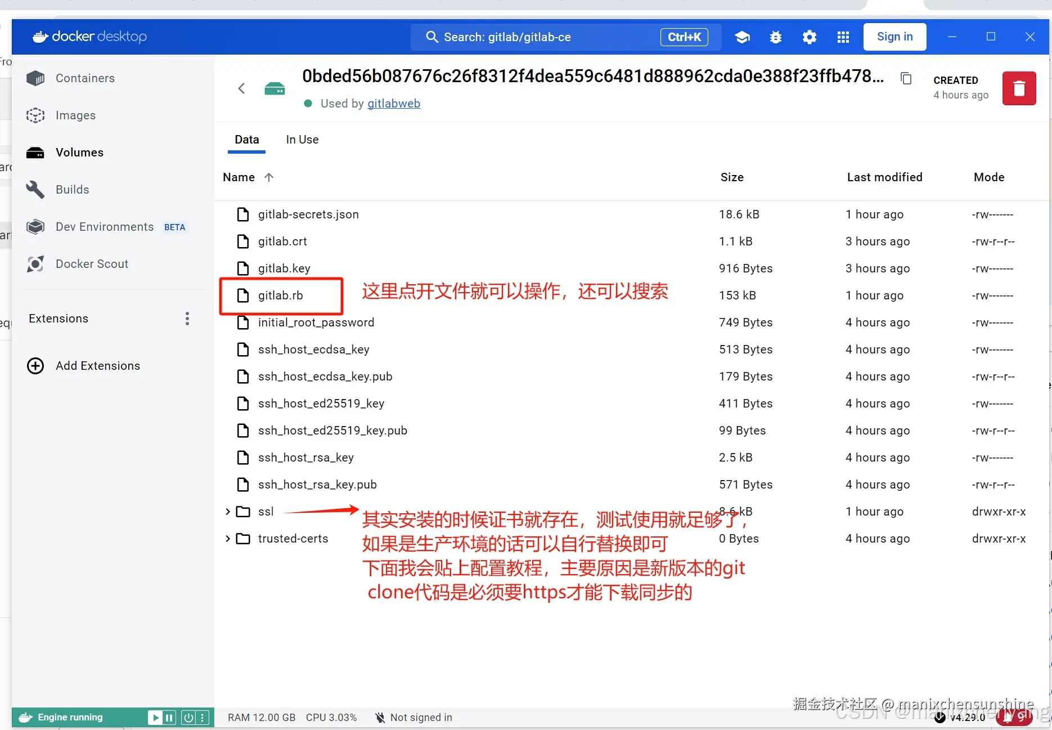Open the Troubleshoot bug icon
Screen dimensions: 1052x730
click(776, 37)
